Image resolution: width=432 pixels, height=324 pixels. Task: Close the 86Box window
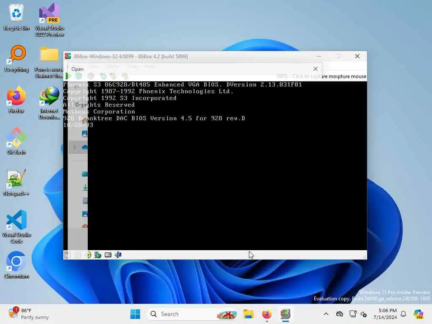[x=357, y=56]
